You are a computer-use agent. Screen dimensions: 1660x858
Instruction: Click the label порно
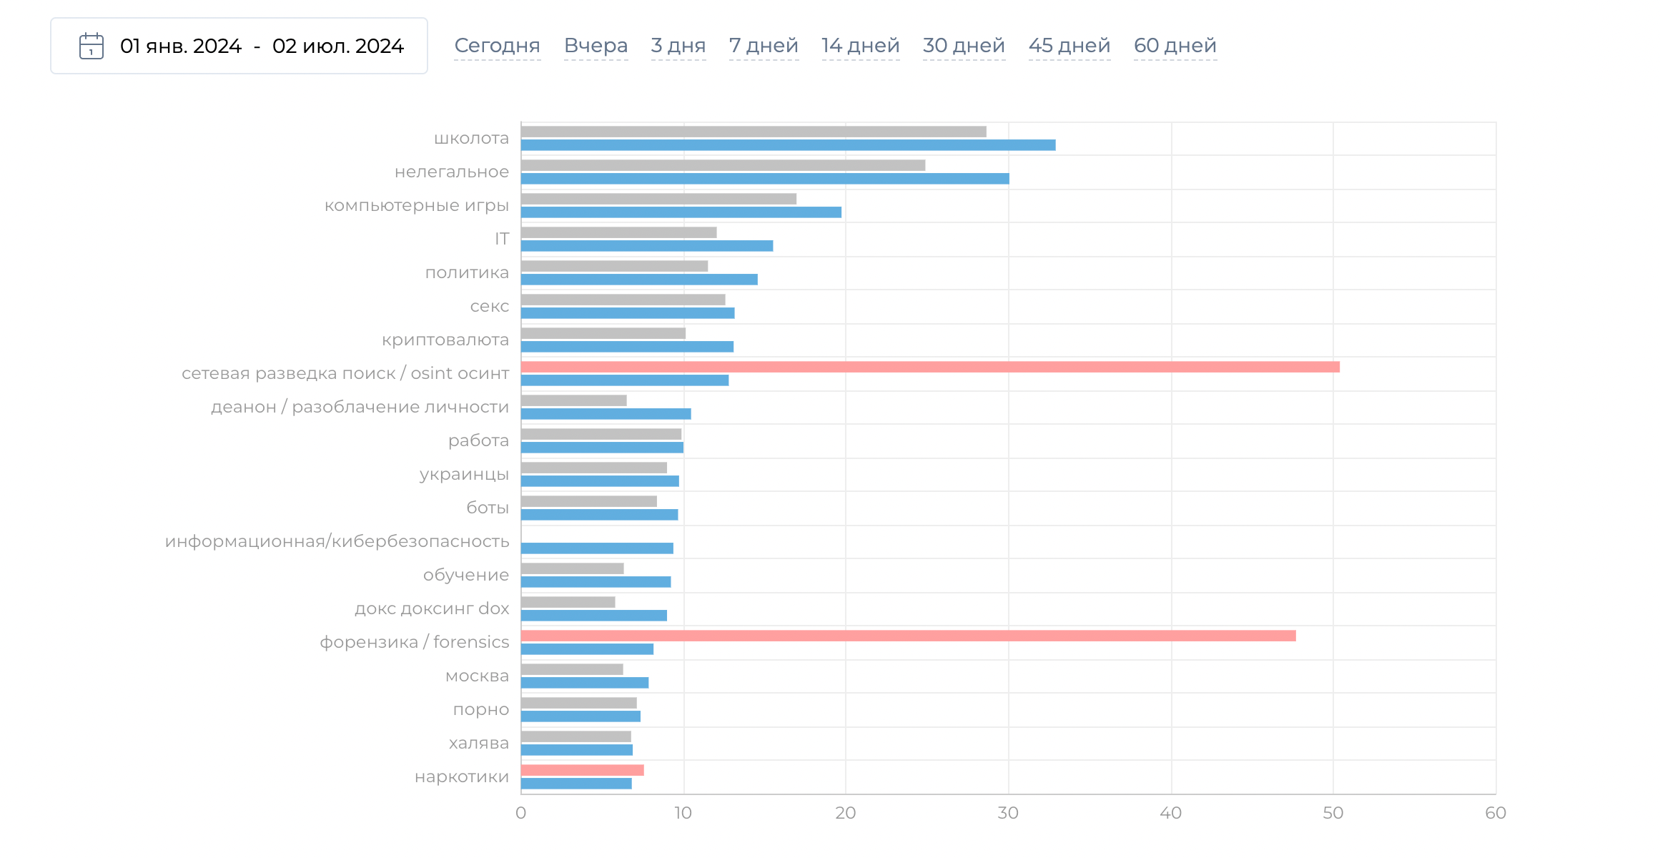481,710
